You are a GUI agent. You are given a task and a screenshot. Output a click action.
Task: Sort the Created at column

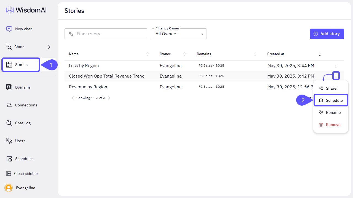(320, 54)
